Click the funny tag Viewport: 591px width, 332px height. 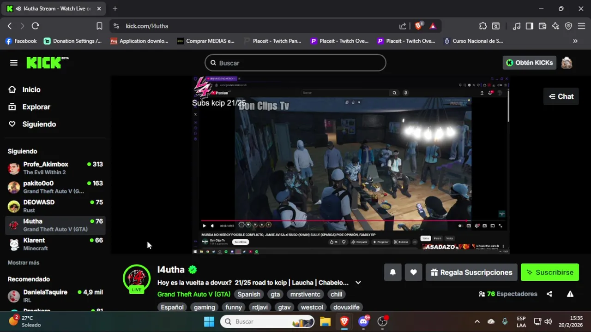234,307
